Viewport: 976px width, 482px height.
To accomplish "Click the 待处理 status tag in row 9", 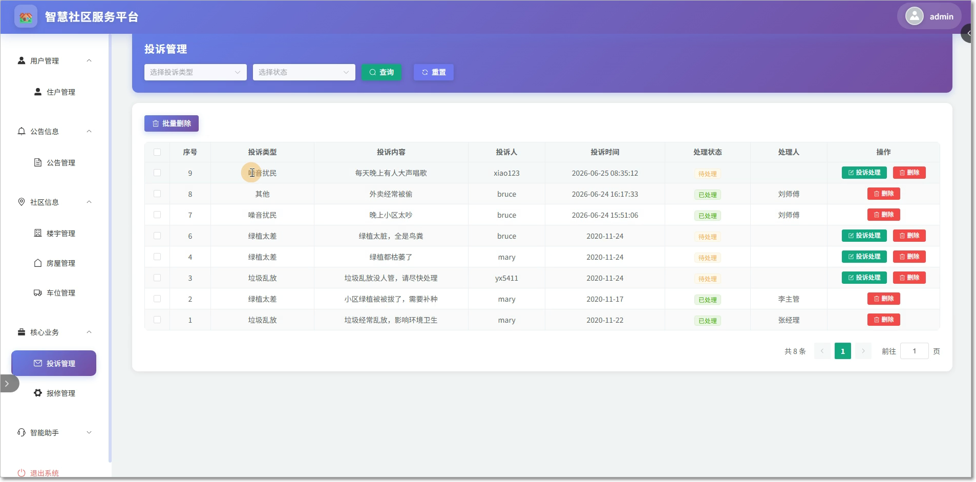I will click(708, 174).
